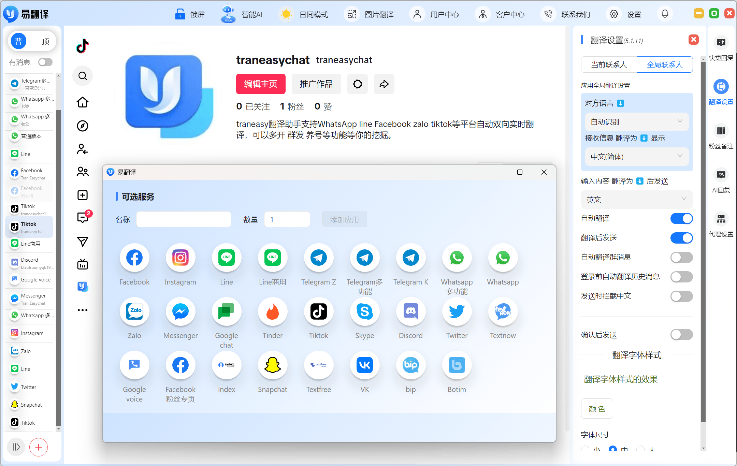Viewport: 737px width, 466px height.
Task: Select the Twitter service icon
Action: (x=457, y=311)
